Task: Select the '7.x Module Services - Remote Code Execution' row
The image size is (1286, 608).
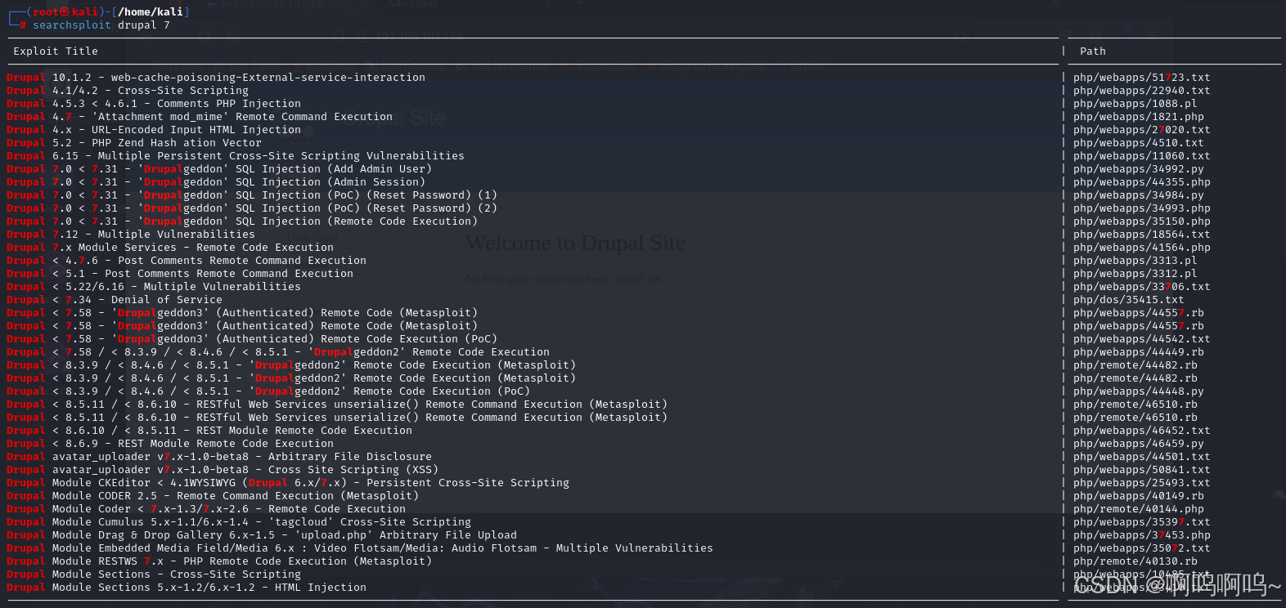Action: coord(170,248)
